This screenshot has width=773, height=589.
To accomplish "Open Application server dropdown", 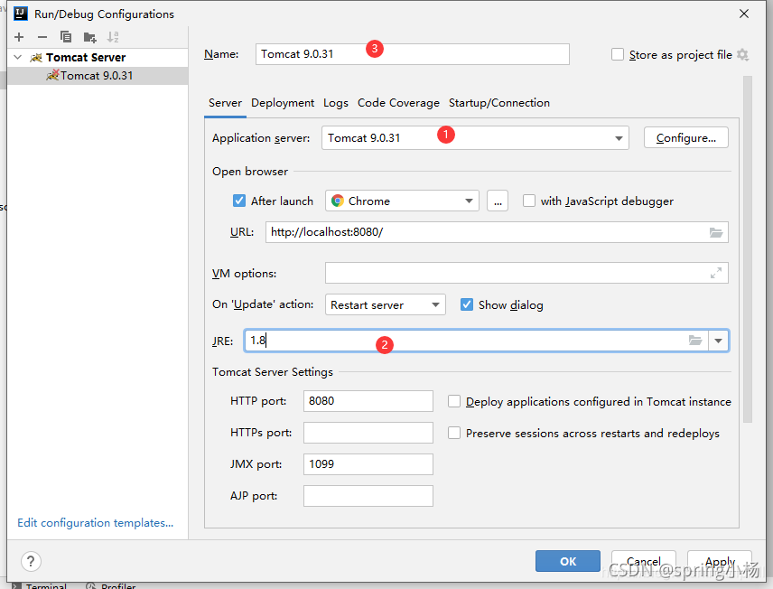I will [x=619, y=138].
